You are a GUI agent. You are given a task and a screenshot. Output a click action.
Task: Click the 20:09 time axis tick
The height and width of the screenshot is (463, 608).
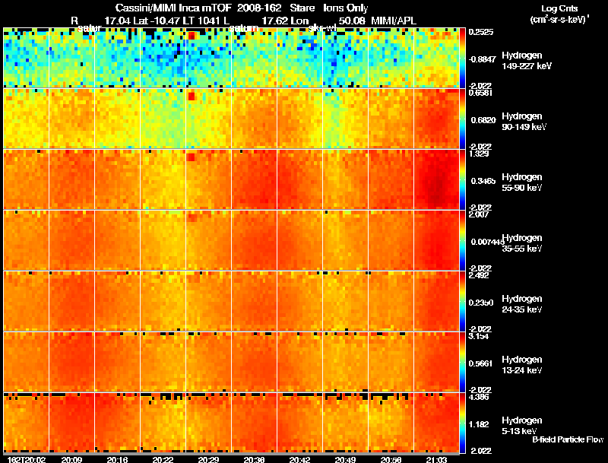71,459
